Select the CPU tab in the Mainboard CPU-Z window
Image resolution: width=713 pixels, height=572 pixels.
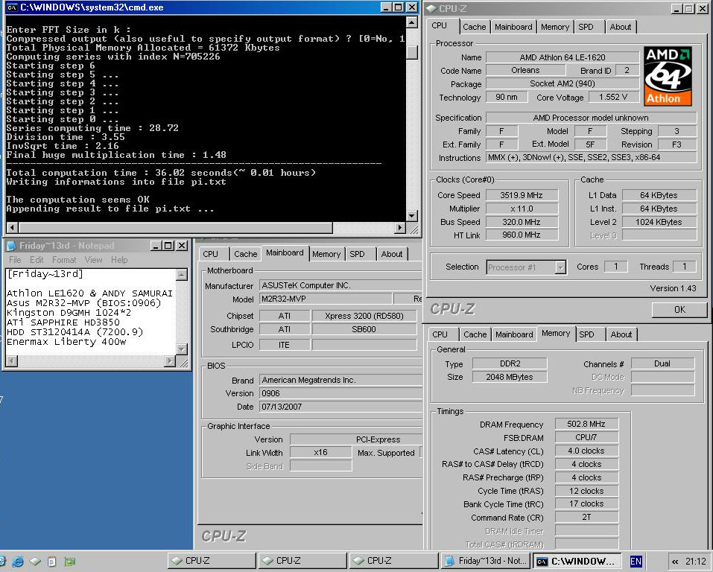click(x=211, y=254)
